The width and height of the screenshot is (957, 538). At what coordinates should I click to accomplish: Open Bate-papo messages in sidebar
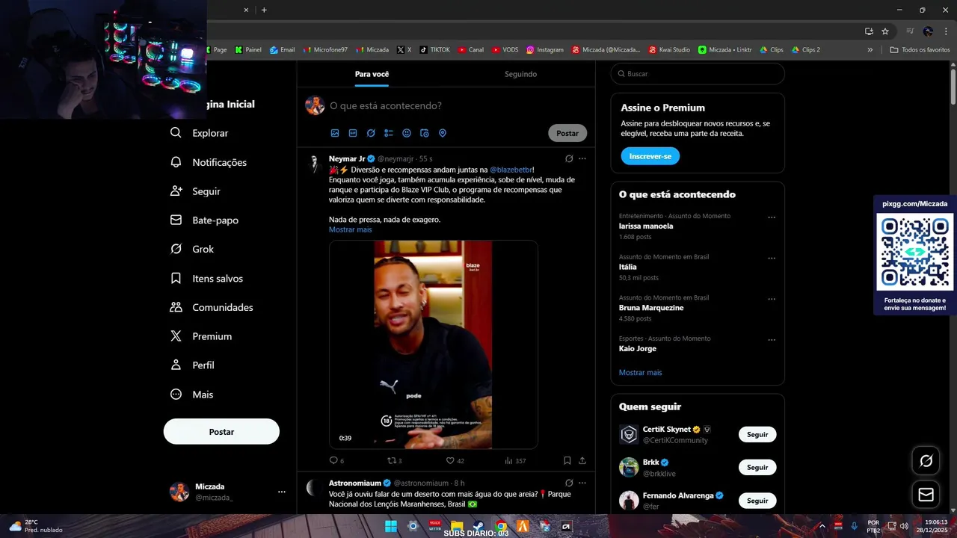(204, 220)
